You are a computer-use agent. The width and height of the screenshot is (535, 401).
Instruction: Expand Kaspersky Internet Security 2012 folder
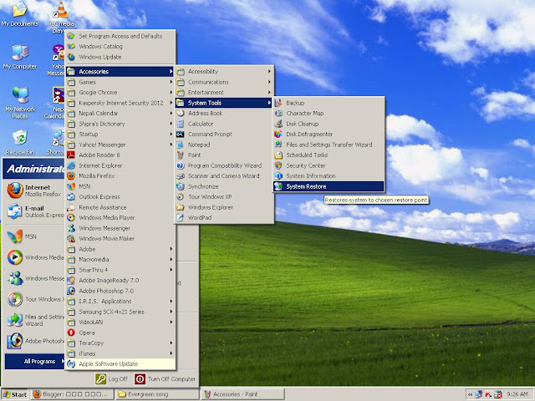pos(120,103)
